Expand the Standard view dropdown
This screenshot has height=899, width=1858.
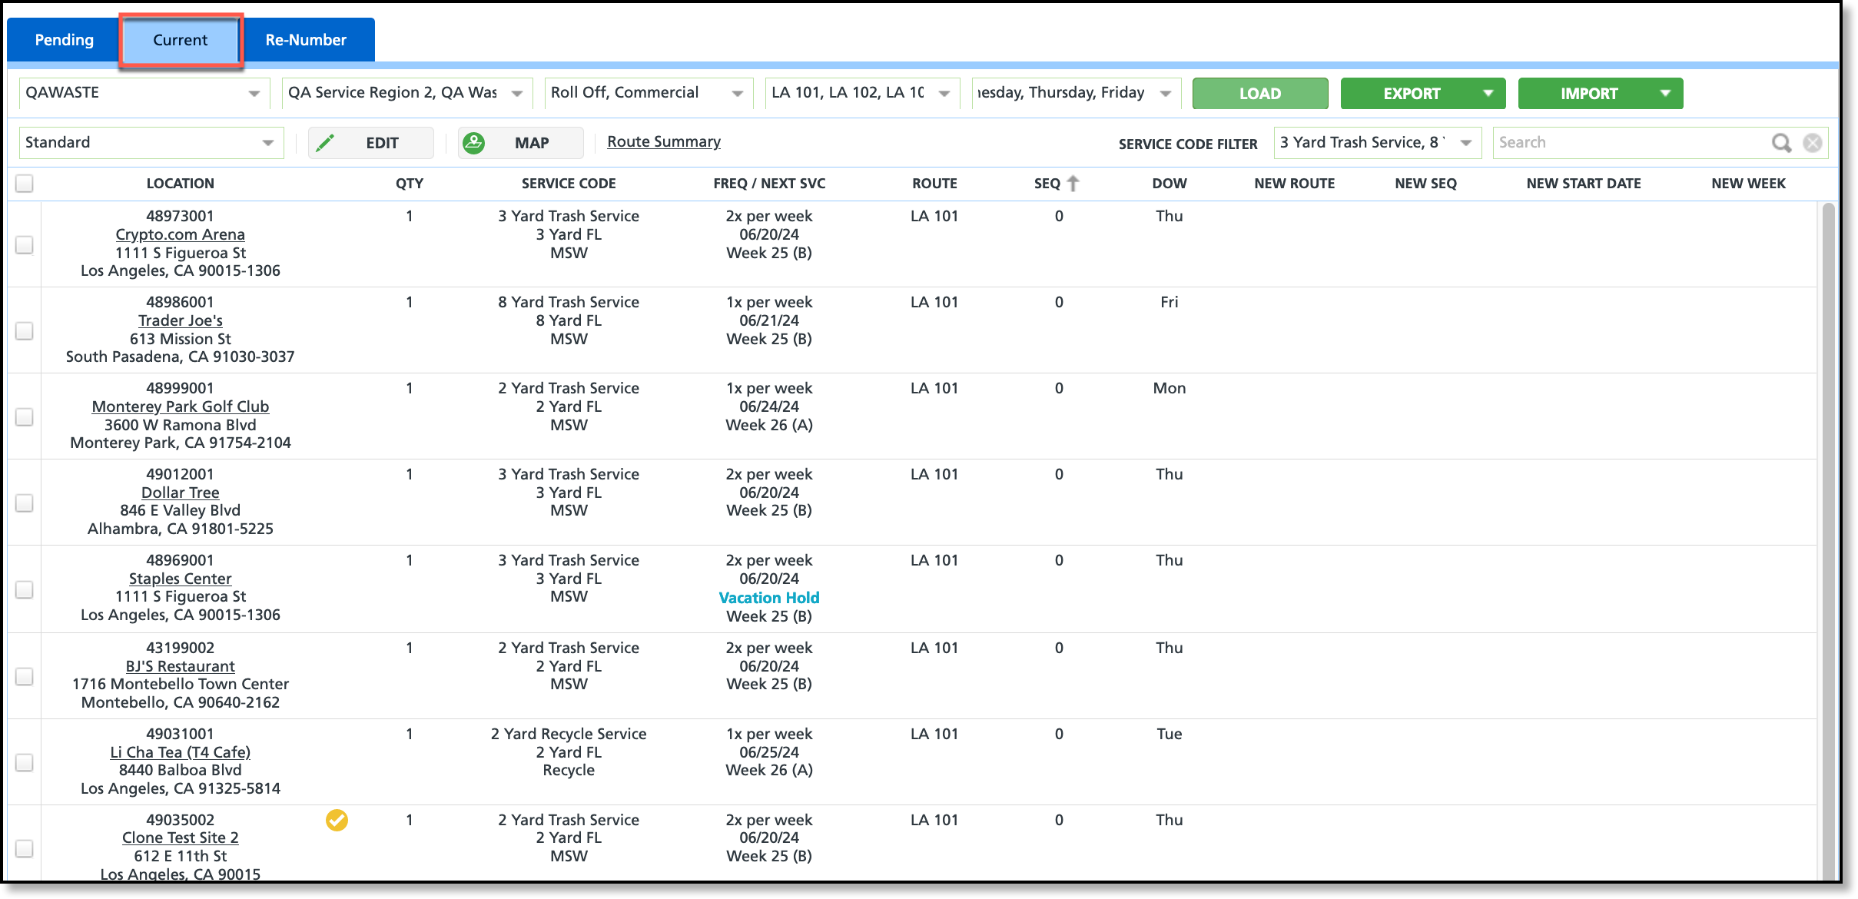267,143
